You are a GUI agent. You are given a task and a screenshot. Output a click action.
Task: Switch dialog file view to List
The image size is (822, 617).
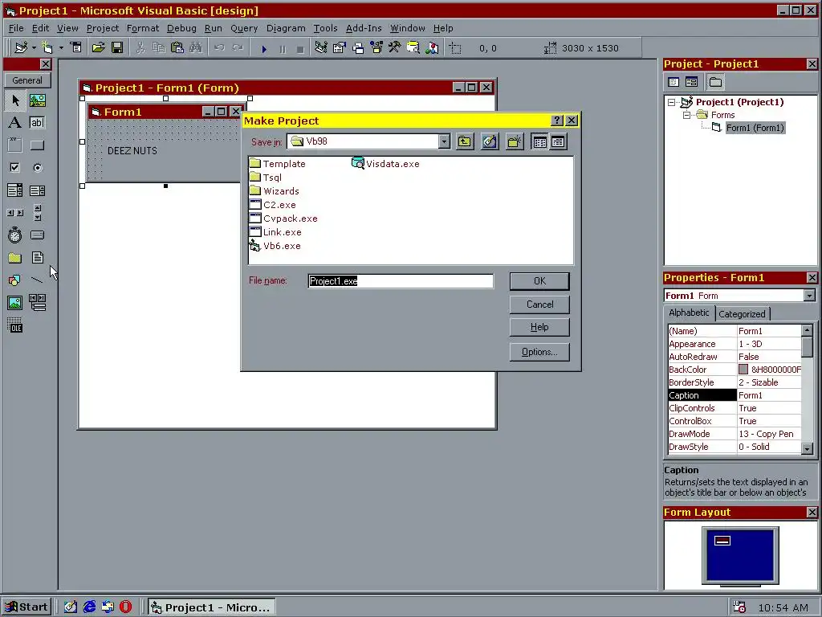pos(539,141)
